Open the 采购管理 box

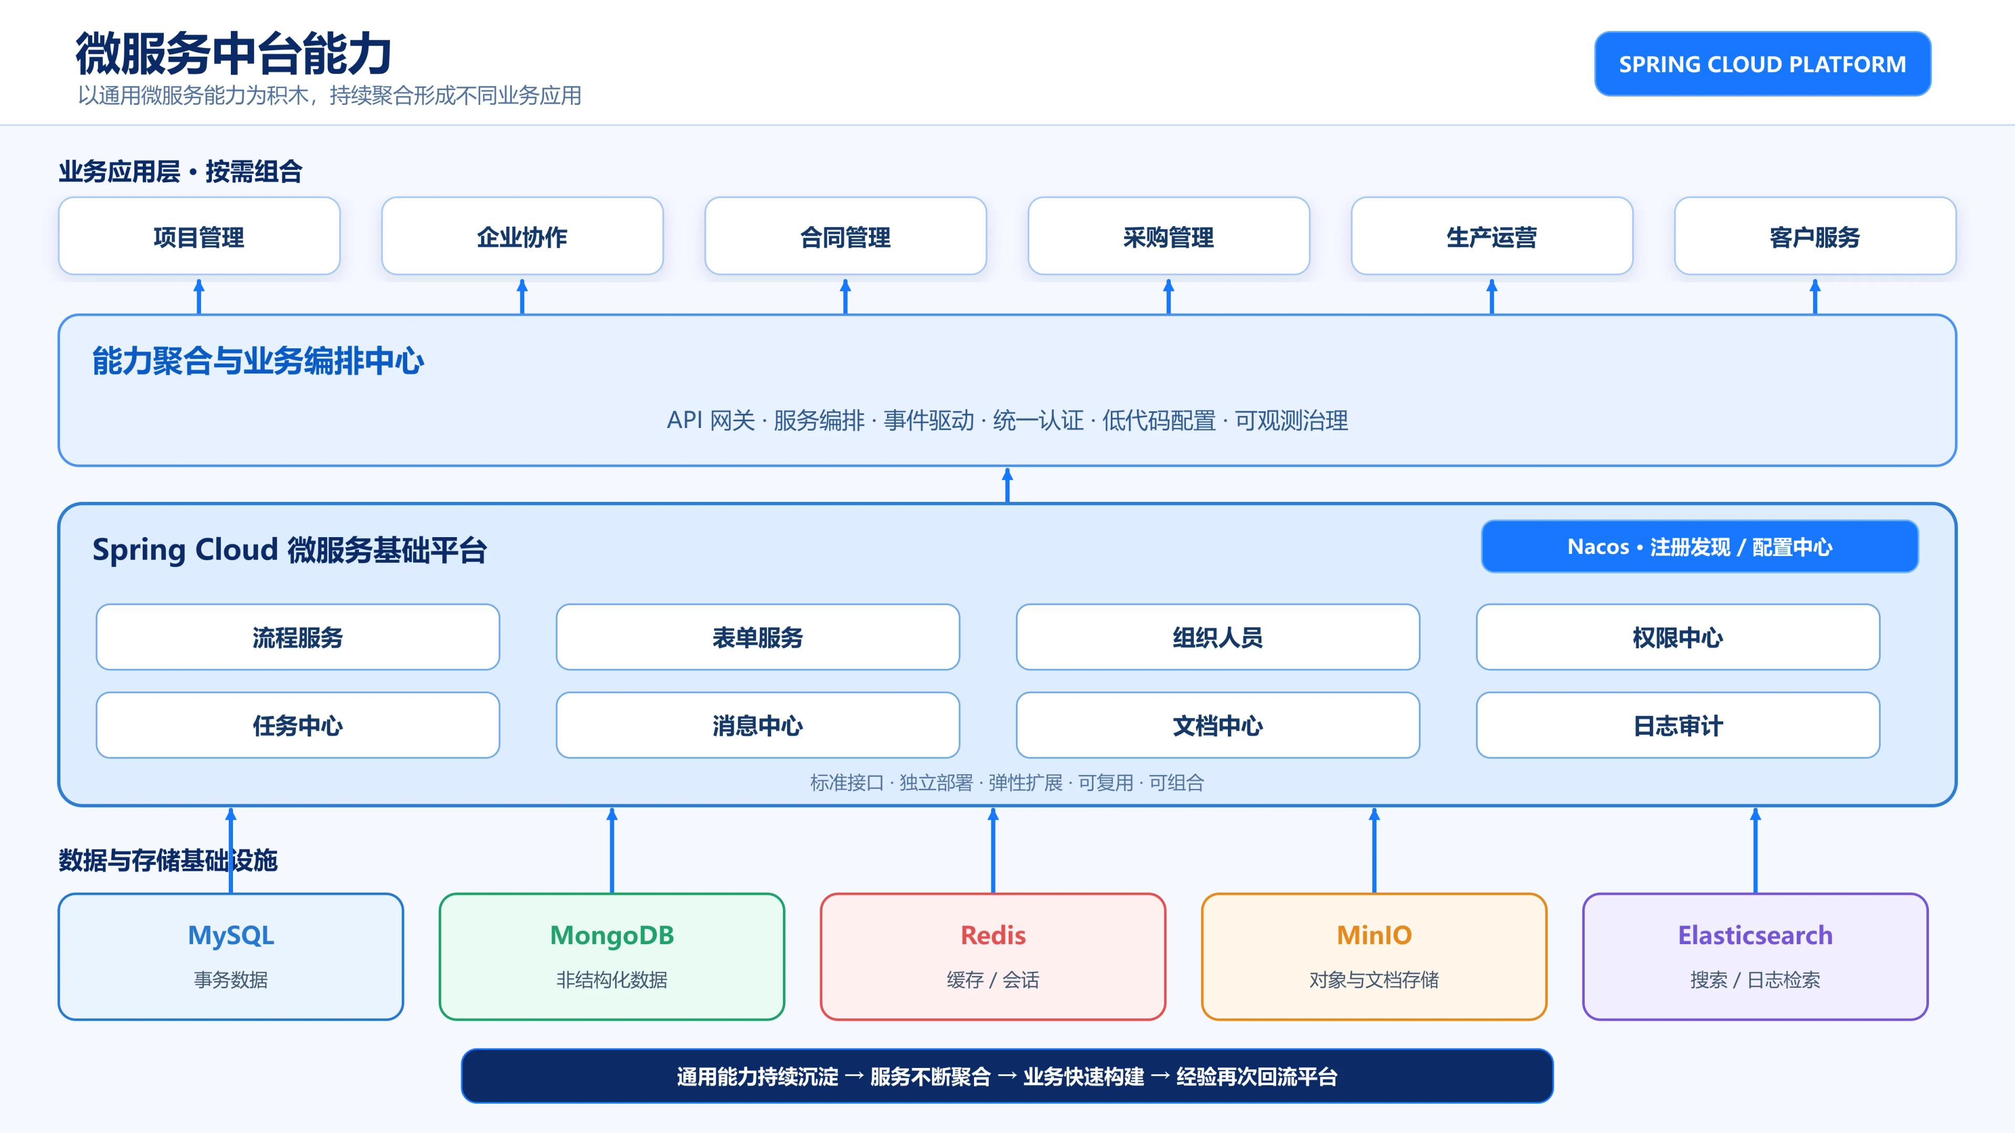1169,236
